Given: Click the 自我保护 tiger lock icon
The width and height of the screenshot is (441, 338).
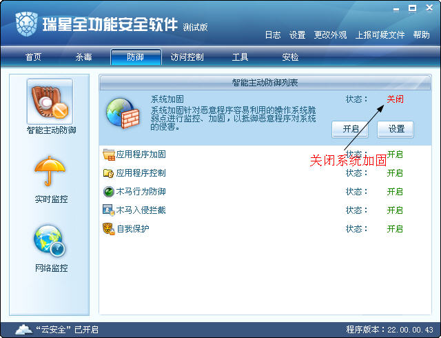Looking at the screenshot, I should (109, 229).
